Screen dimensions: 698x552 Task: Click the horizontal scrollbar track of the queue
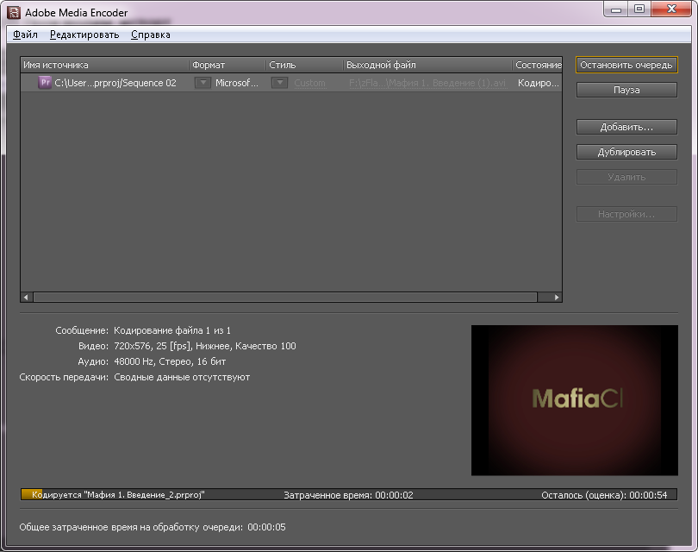[285, 298]
